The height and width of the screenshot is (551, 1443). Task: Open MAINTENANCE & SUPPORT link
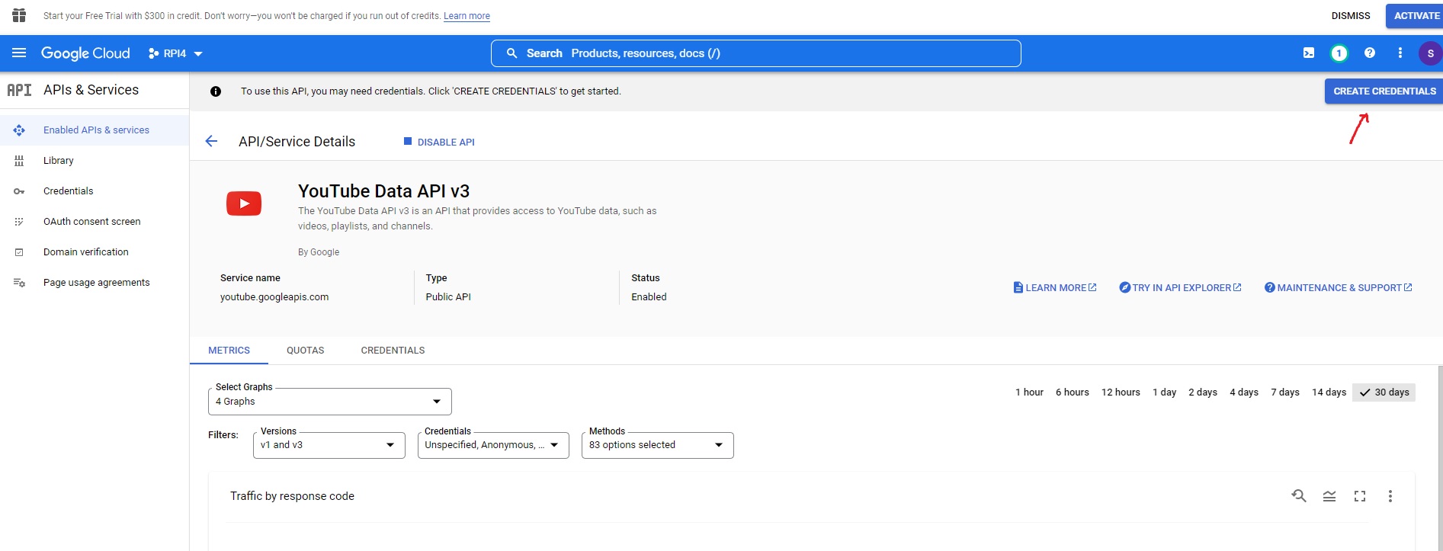pyautogui.click(x=1339, y=288)
